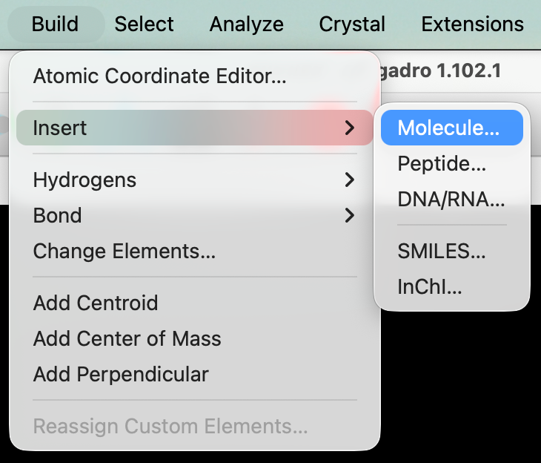Launch the Atomic Coordinate Editor

[159, 76]
